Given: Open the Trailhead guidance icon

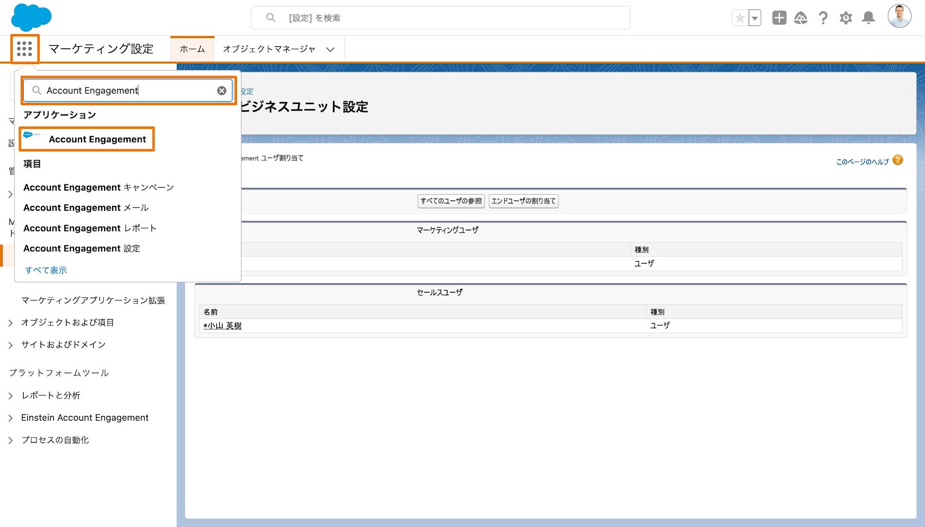Looking at the screenshot, I should tap(801, 18).
